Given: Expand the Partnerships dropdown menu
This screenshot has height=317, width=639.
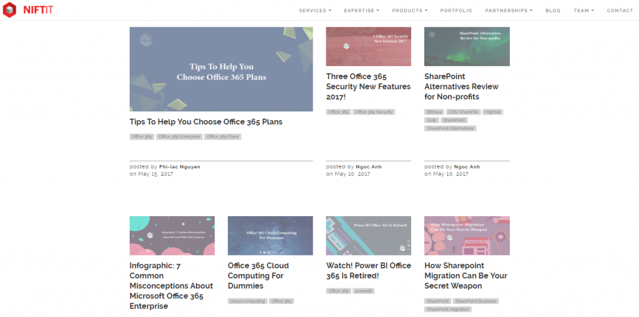Looking at the screenshot, I should pyautogui.click(x=509, y=11).
